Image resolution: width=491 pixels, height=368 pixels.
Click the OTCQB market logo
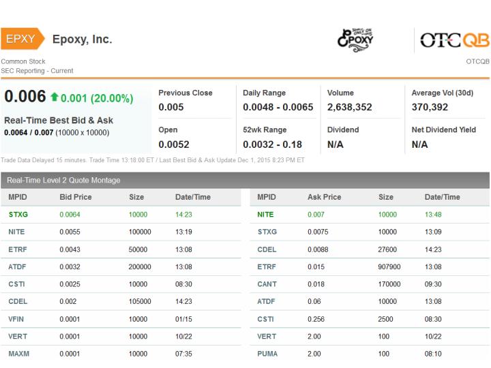[x=455, y=41]
